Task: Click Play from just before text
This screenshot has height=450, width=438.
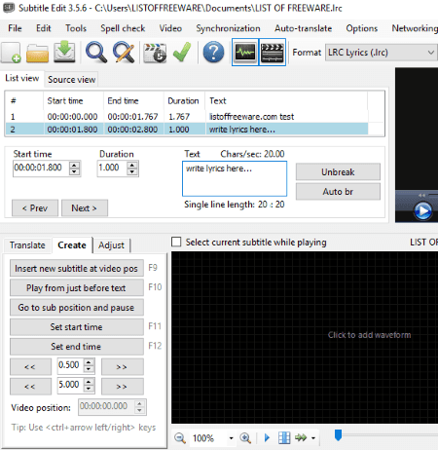Action: tap(77, 287)
